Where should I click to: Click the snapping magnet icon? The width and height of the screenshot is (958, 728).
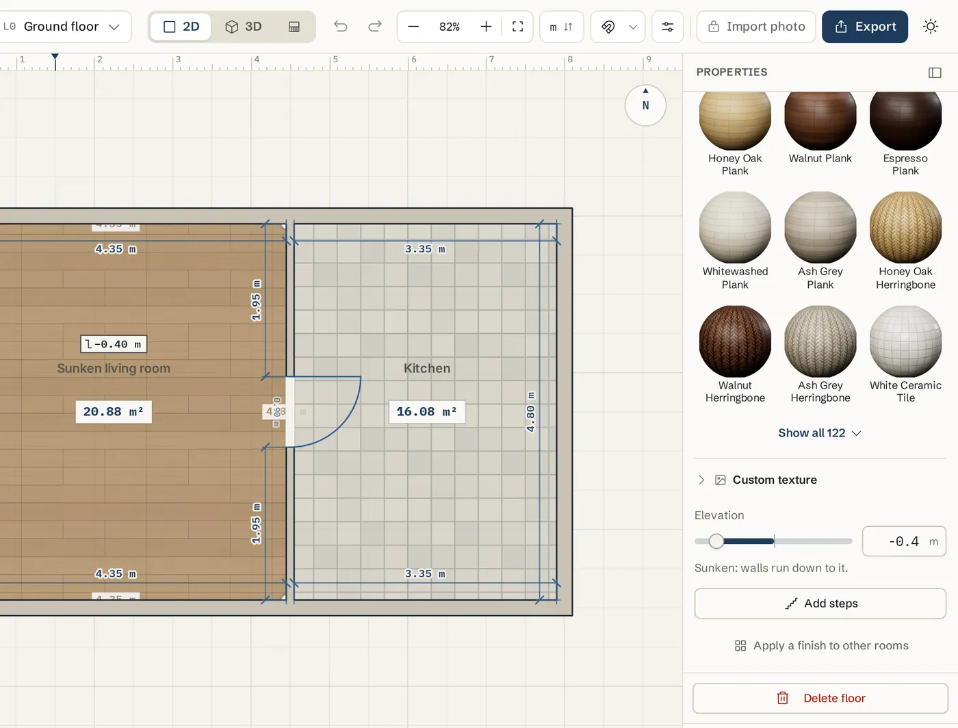pyautogui.click(x=608, y=27)
